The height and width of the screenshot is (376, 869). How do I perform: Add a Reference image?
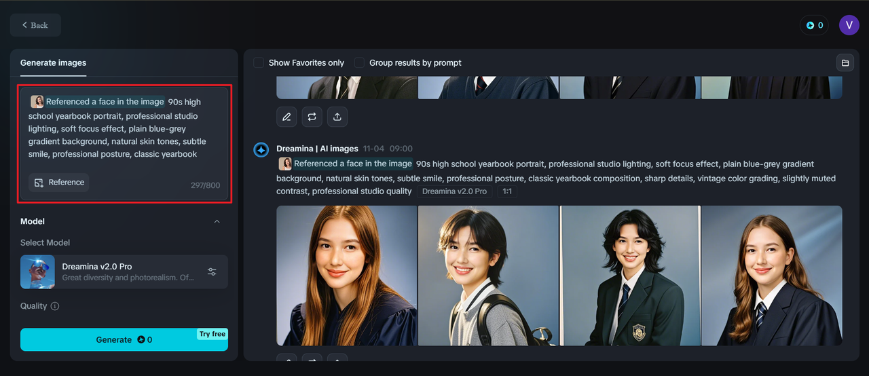pos(59,183)
